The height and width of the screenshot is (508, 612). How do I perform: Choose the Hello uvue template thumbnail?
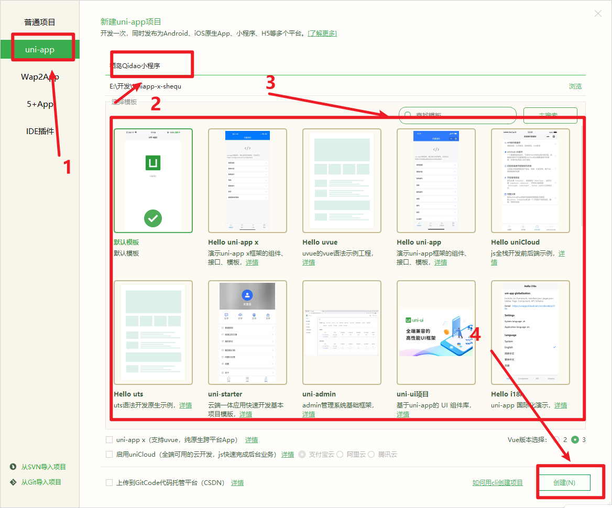(x=342, y=181)
